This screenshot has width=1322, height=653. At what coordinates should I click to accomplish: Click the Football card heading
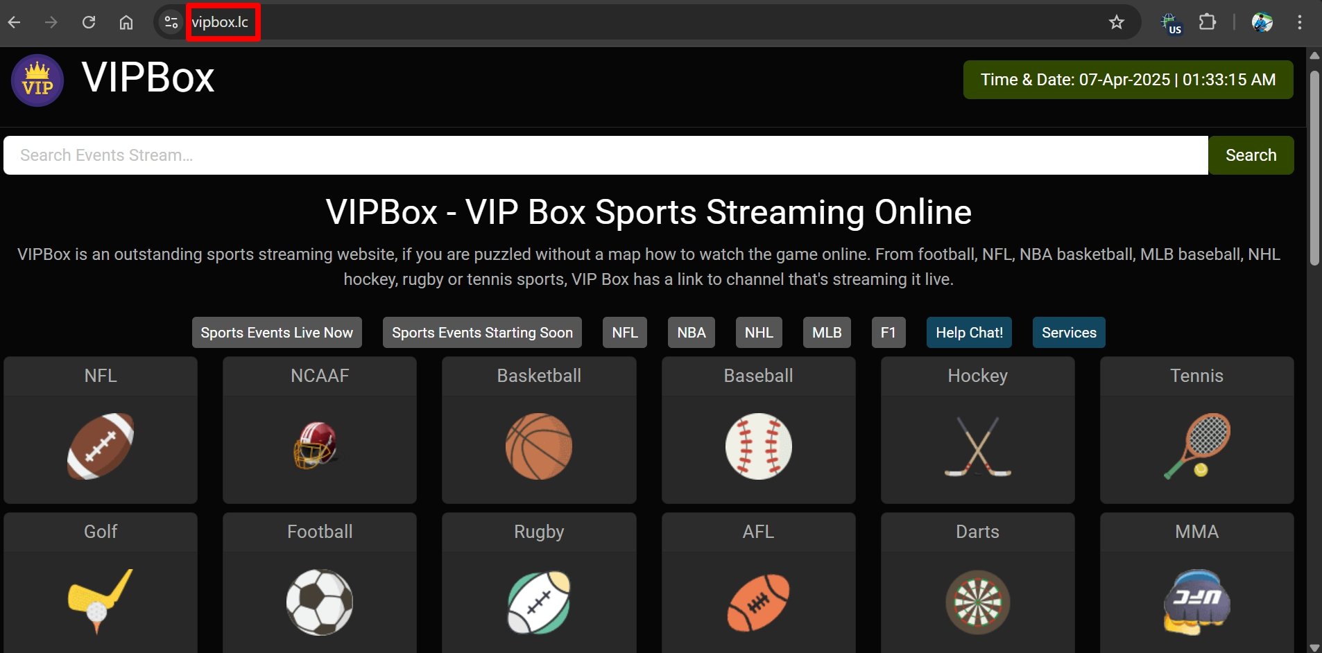click(x=320, y=532)
